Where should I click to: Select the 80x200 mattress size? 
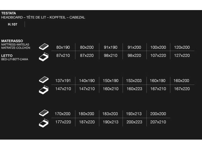coord(87,47)
